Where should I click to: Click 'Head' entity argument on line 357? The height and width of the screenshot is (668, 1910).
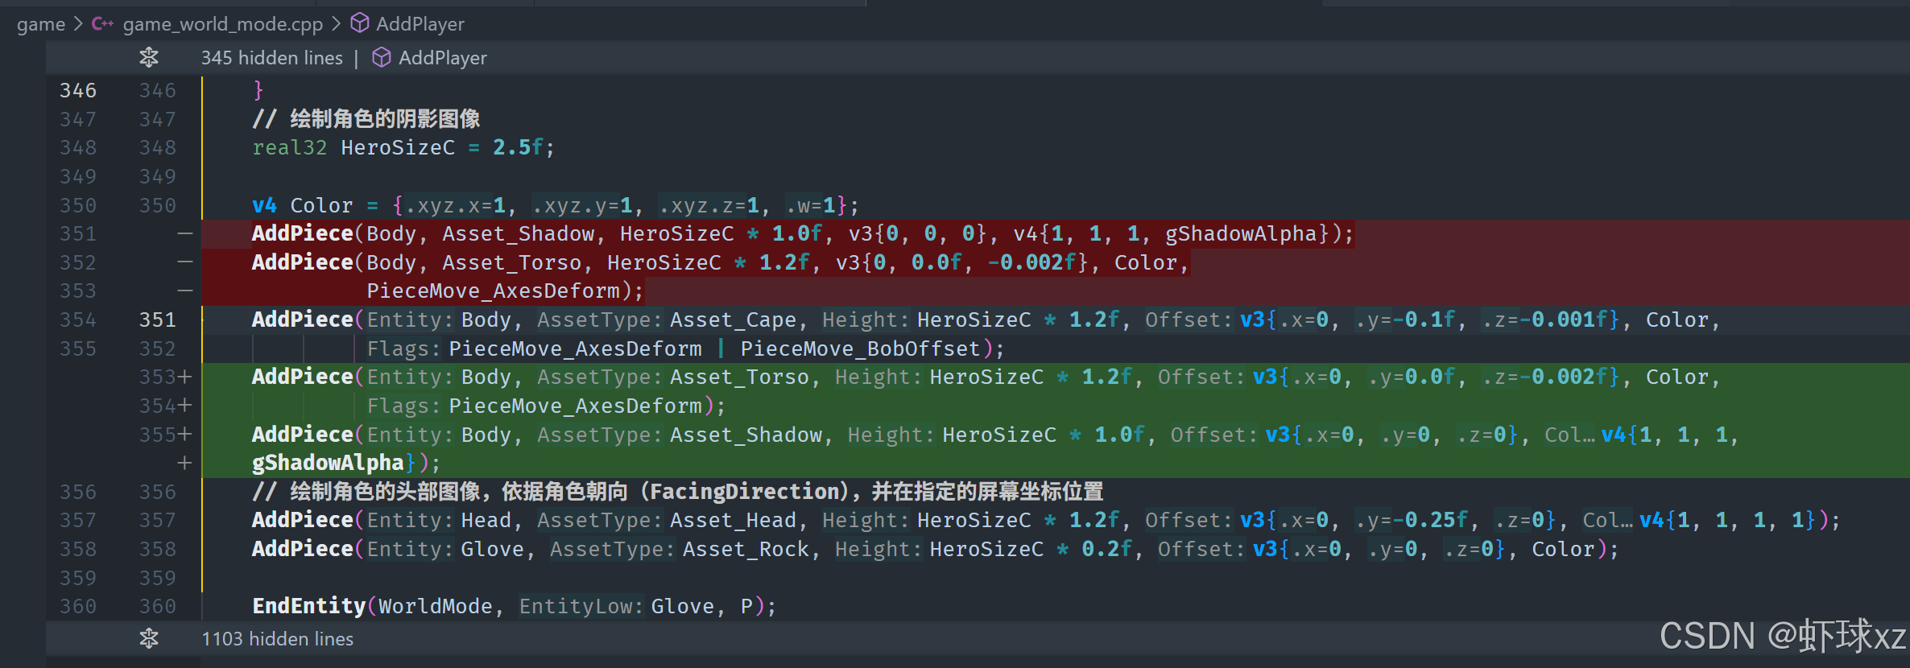click(x=486, y=520)
